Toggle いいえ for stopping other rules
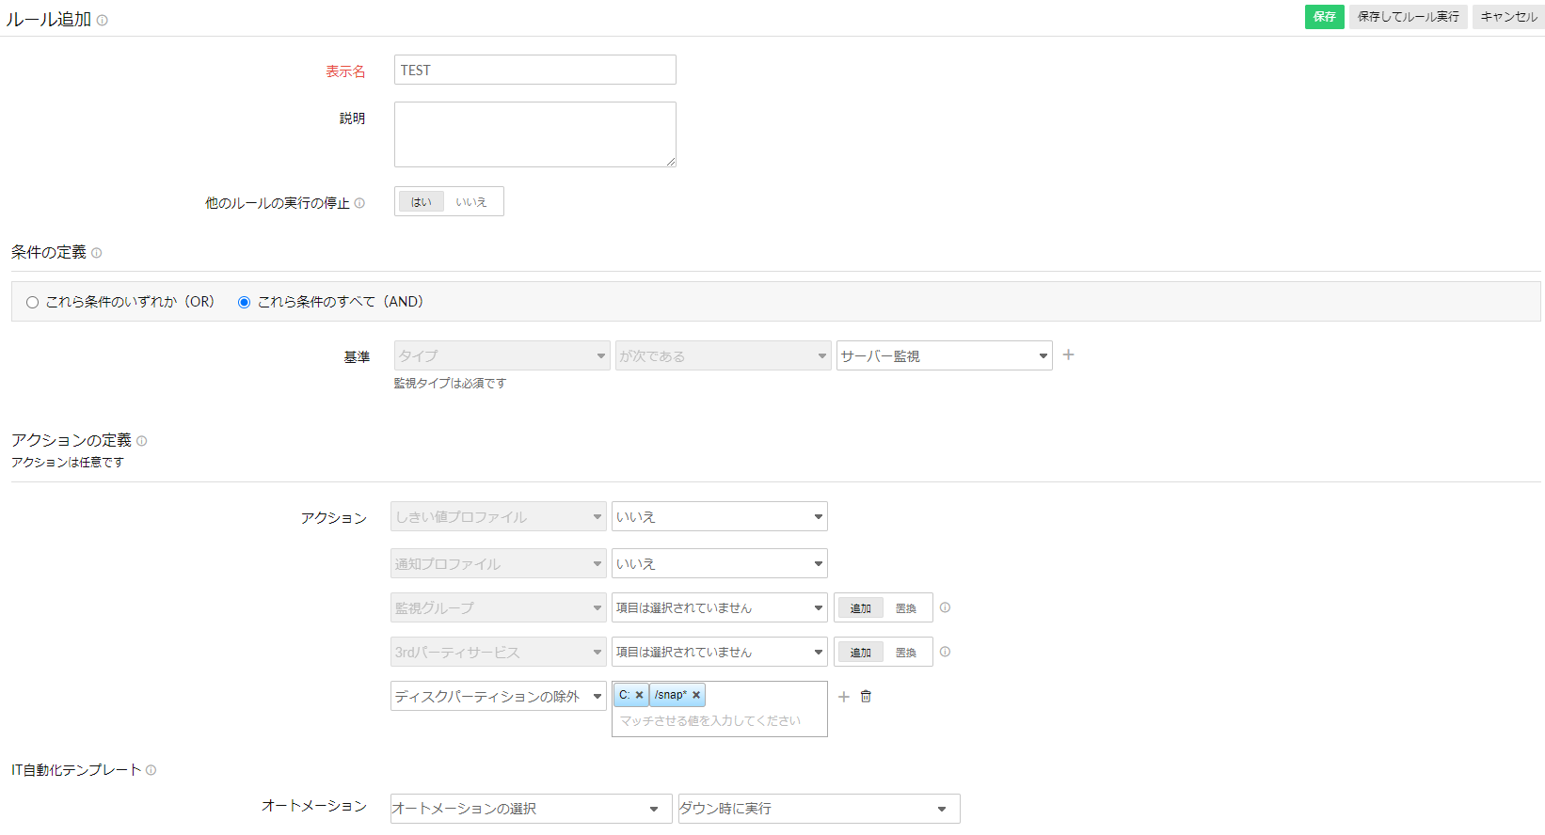1545x835 pixels. click(x=471, y=202)
